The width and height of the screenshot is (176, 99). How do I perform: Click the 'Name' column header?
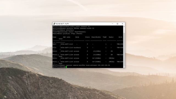(54, 37)
